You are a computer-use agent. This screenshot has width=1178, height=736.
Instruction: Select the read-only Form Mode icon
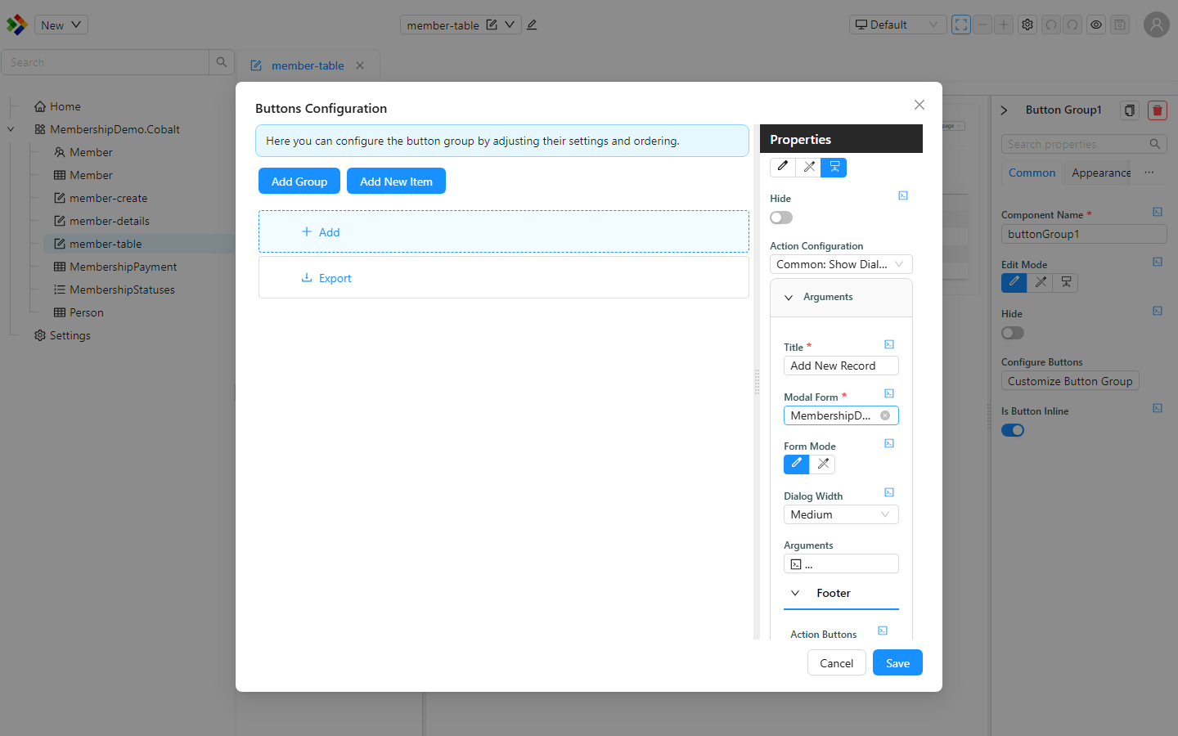click(822, 464)
